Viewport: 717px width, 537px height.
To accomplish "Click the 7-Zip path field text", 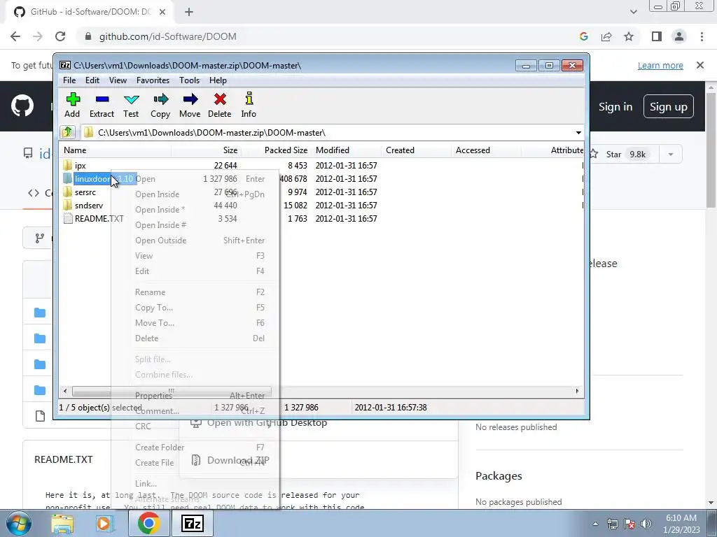I will pos(211,132).
